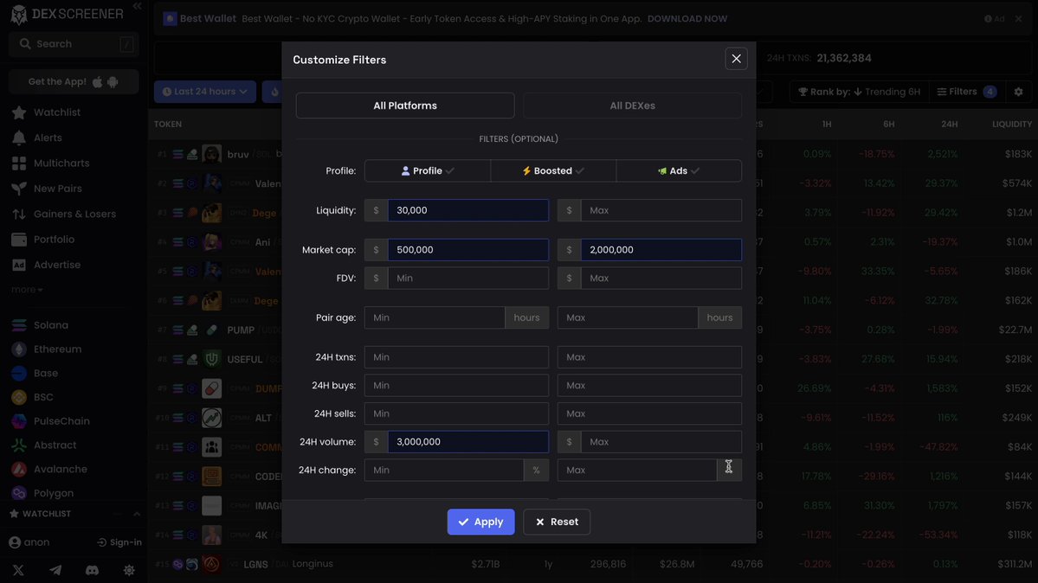Open LGNS Longinus token row
Screen dimensions: 1038x583
[x=592, y=565]
